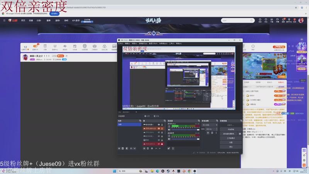Float the OBS mixer dock with its pop-out icon

pos(199,121)
